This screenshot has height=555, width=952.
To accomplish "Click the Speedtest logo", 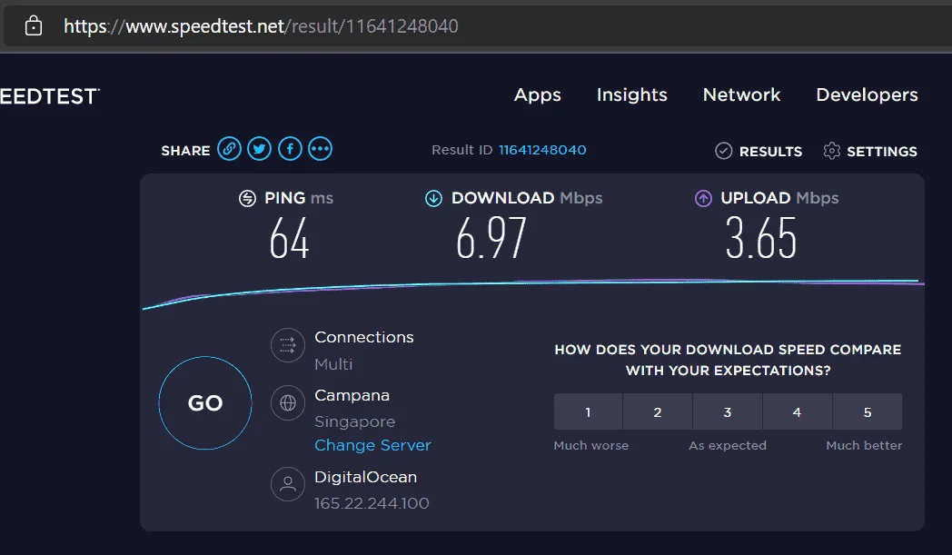I will coord(50,96).
